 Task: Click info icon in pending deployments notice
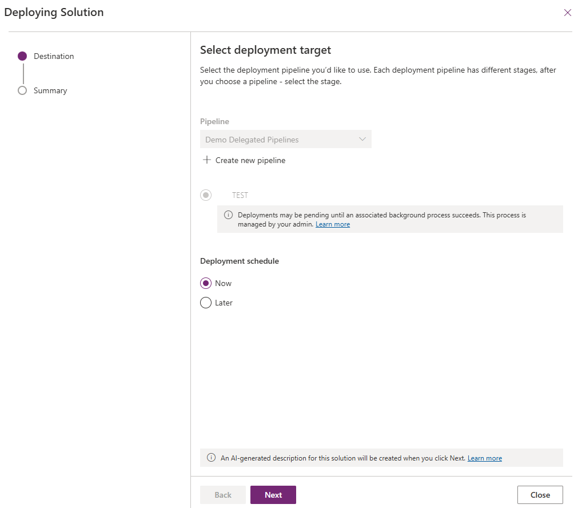pos(228,215)
